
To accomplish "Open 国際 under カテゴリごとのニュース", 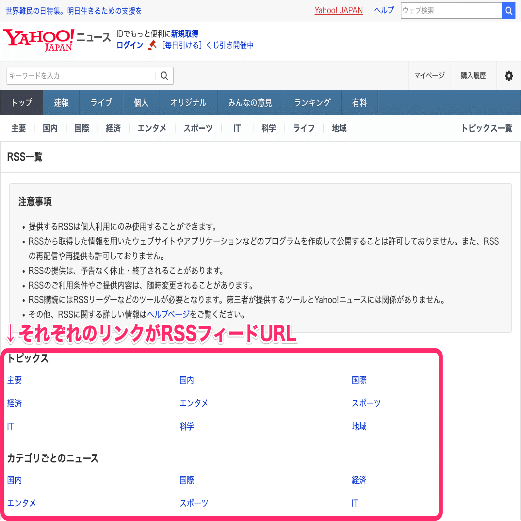I will pos(187,480).
